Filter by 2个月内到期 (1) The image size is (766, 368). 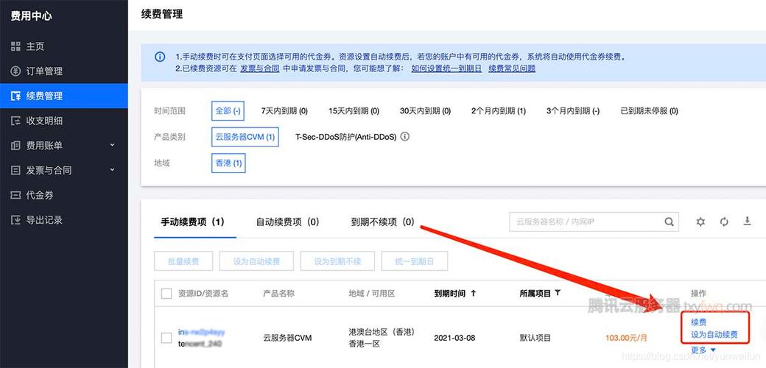(x=499, y=111)
